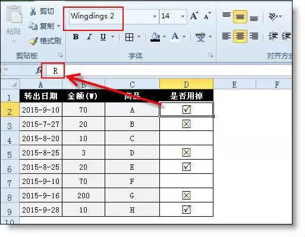Click the crossed box in row 8

point(186,195)
